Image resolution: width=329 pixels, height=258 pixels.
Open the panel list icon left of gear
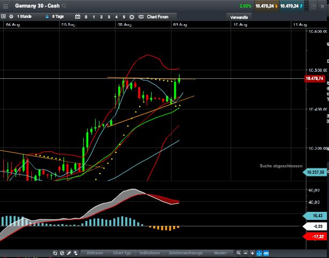coord(3,17)
